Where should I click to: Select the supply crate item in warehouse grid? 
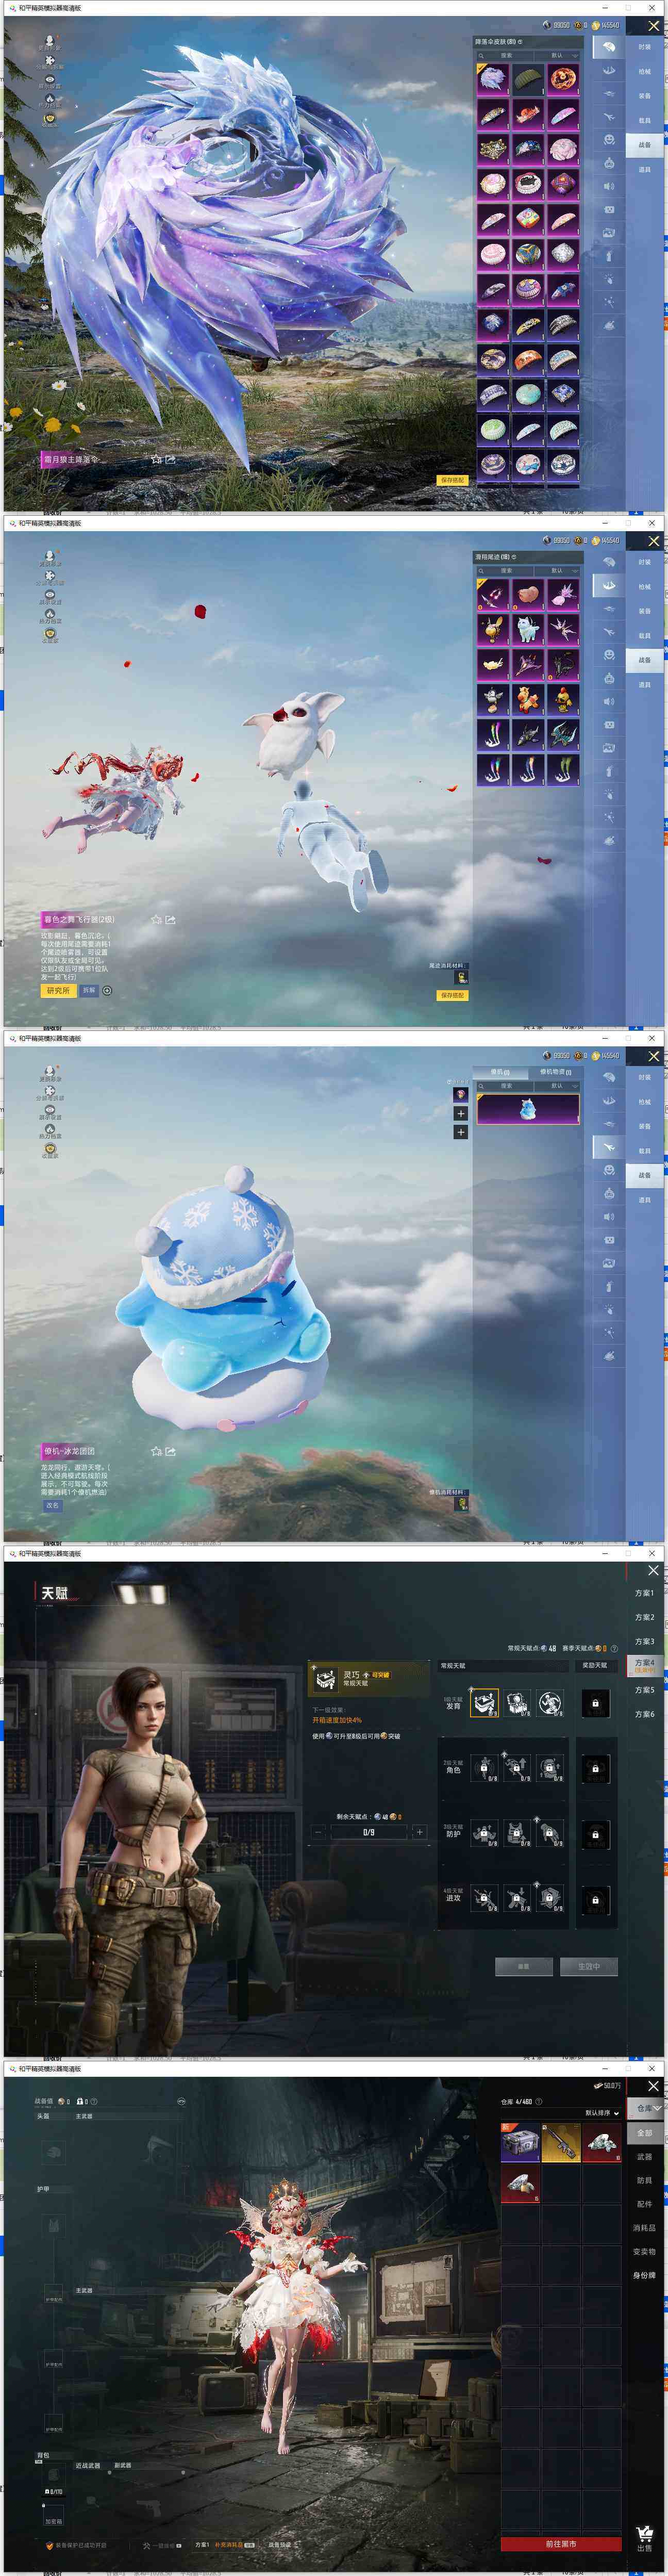pos(520,2142)
